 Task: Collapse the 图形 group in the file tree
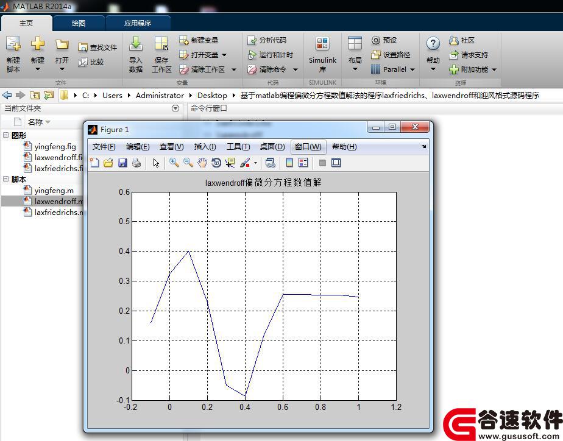(5, 135)
